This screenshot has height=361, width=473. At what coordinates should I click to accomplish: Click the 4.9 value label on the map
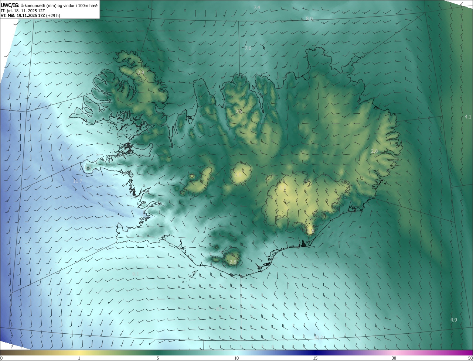[x=454, y=320]
